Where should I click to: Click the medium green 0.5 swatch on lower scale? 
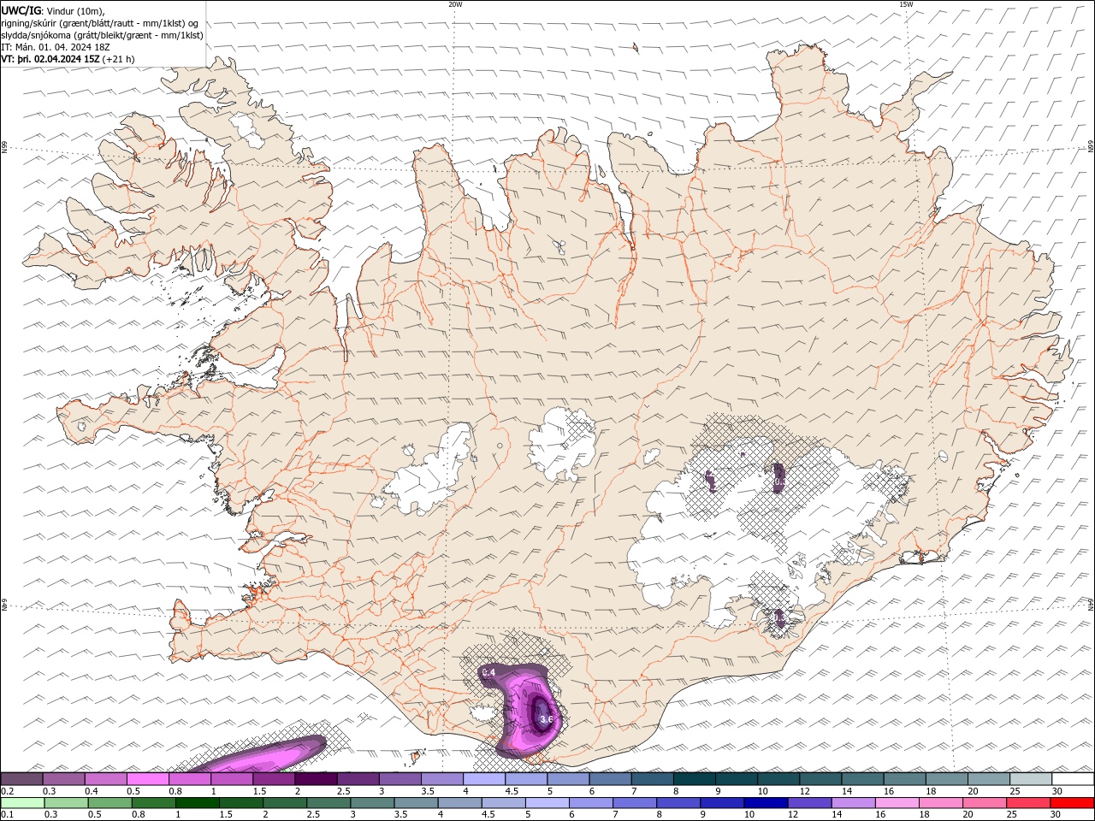pyautogui.click(x=110, y=803)
